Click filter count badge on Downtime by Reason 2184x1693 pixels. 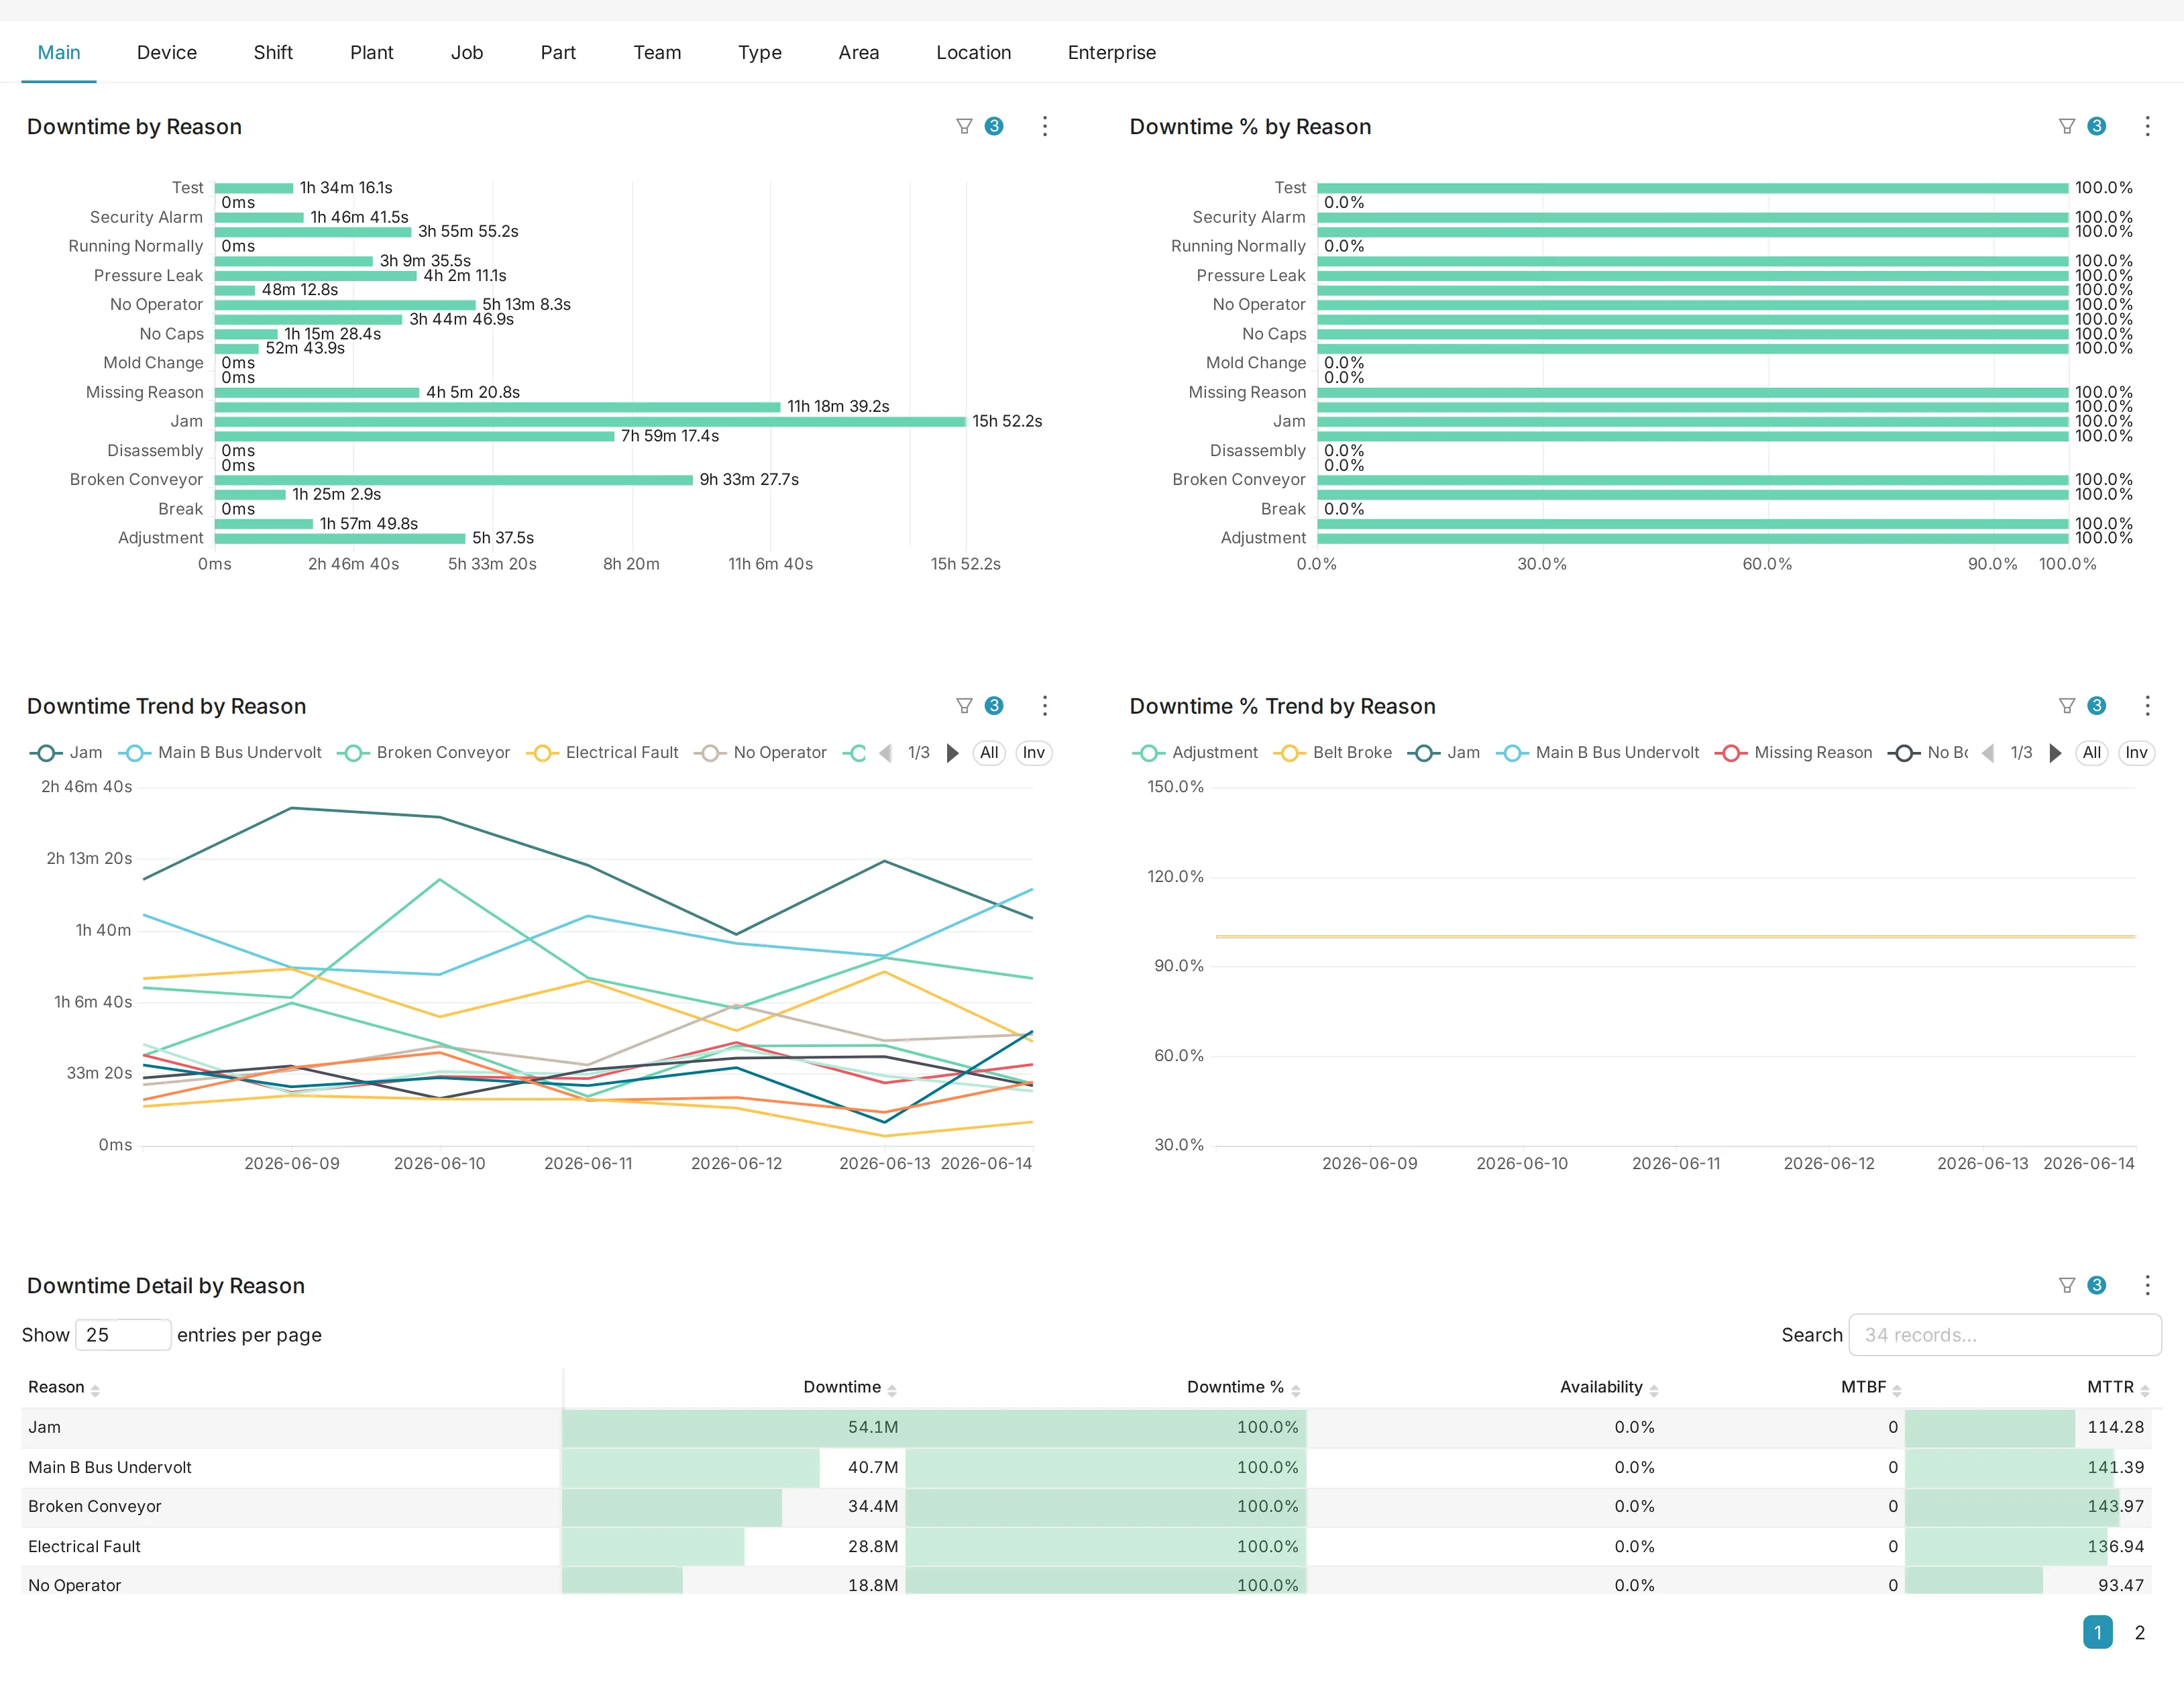coord(994,126)
